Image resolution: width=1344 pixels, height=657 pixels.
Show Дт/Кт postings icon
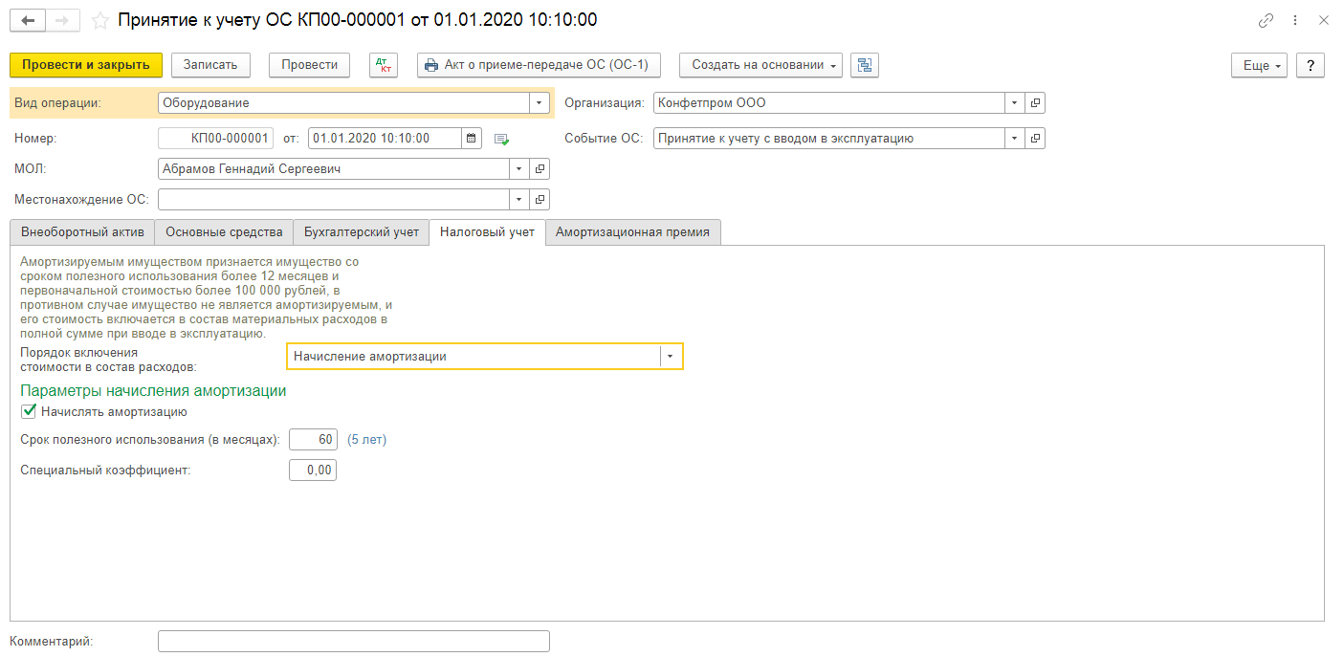point(383,65)
